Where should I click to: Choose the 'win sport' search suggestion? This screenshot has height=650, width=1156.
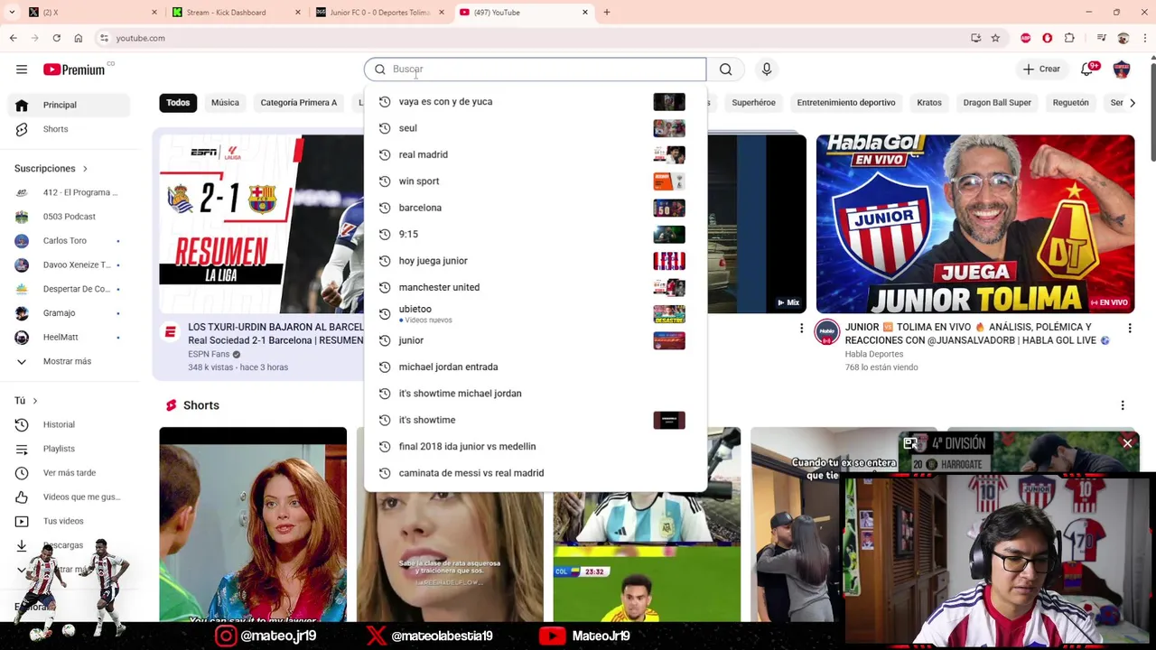click(535, 181)
